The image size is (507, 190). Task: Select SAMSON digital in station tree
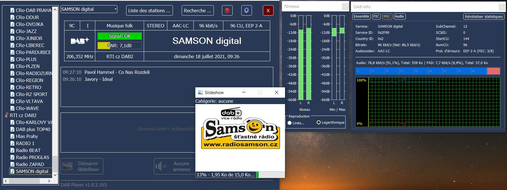pyautogui.click(x=32, y=171)
